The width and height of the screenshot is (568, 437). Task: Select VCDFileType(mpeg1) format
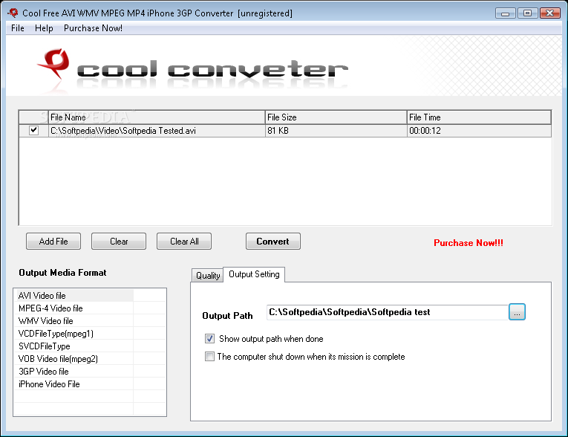click(x=75, y=334)
